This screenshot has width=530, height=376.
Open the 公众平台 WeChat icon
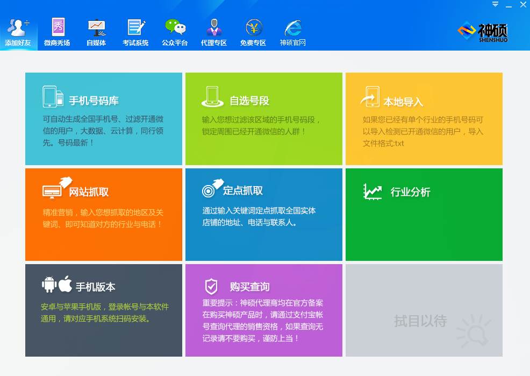click(175, 31)
